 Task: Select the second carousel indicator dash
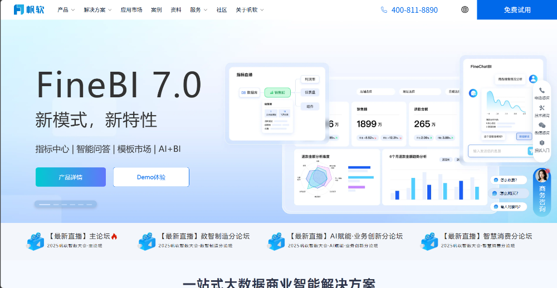point(56,204)
